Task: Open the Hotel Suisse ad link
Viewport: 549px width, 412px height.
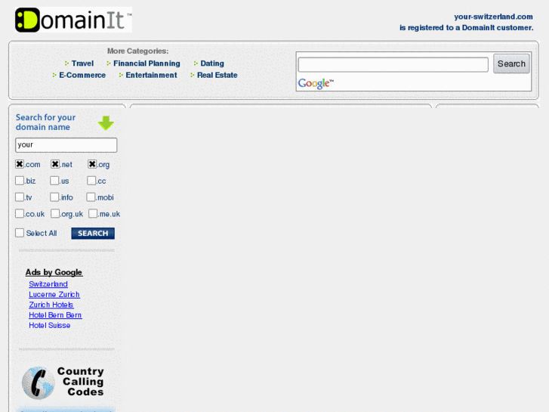Action: 49,325
